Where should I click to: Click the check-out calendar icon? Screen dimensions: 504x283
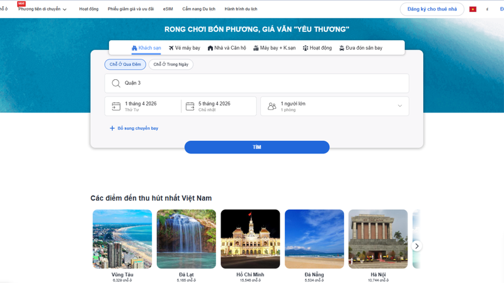pos(190,106)
